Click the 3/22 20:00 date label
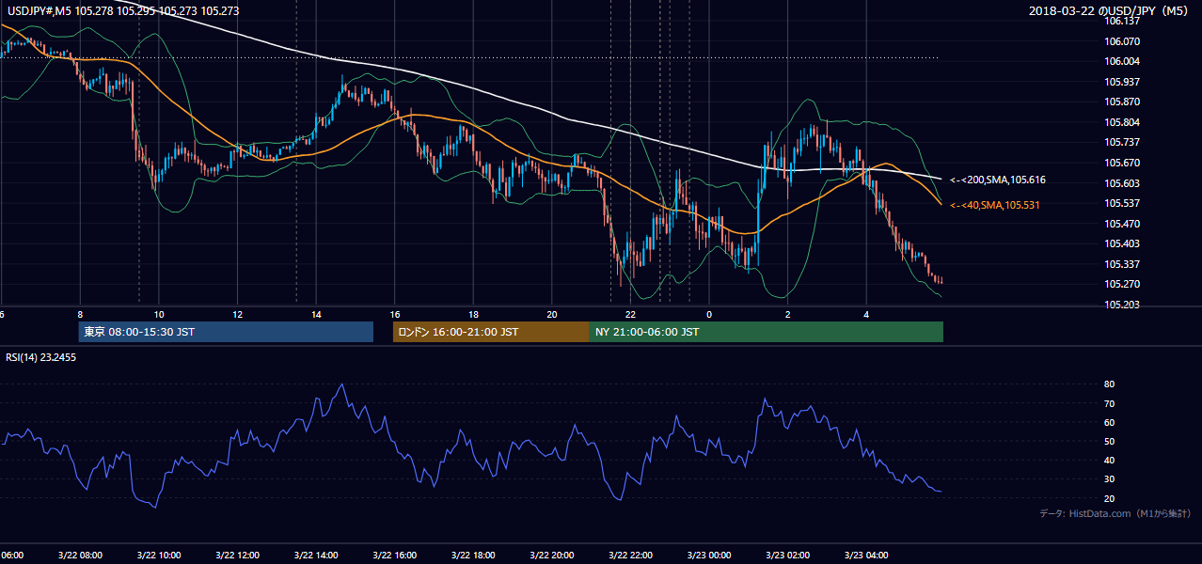Viewport: 1202px width, 564px height. (552, 556)
